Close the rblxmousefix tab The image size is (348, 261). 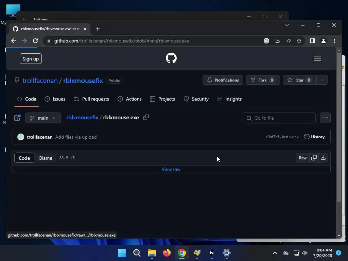85,29
